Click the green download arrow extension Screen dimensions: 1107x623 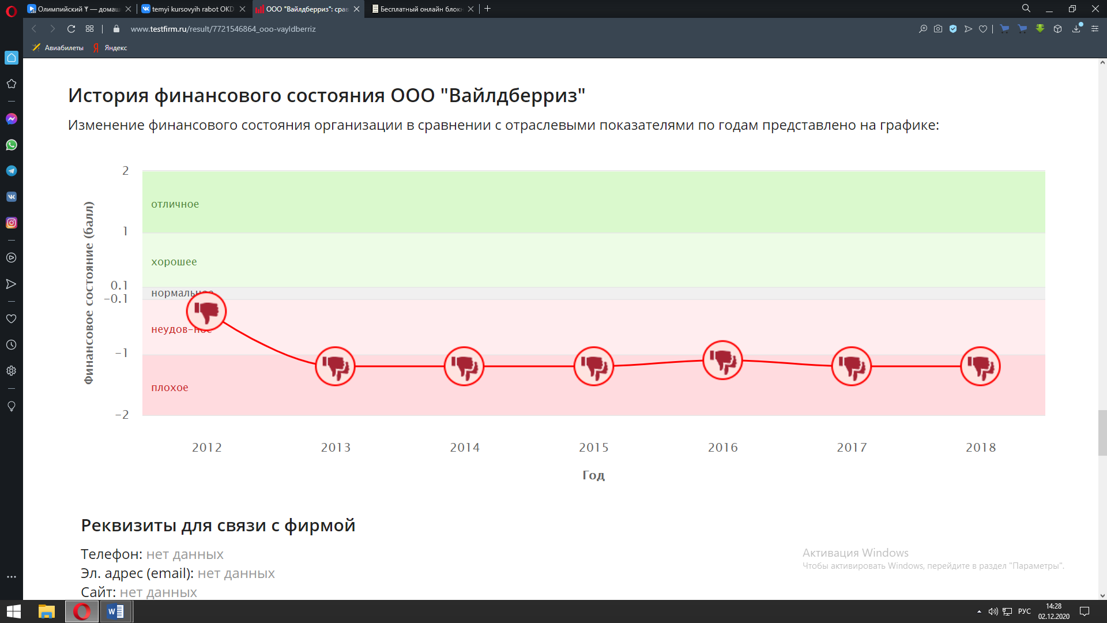click(x=1040, y=28)
